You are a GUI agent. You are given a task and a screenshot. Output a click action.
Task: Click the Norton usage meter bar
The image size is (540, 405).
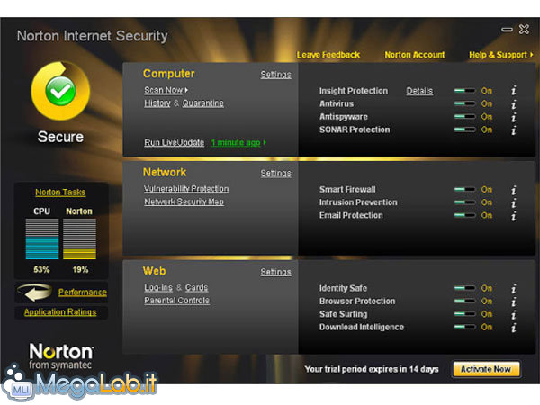click(79, 239)
